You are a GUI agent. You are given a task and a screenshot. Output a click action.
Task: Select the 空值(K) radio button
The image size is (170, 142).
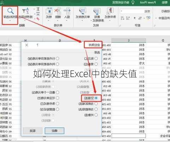96,98
